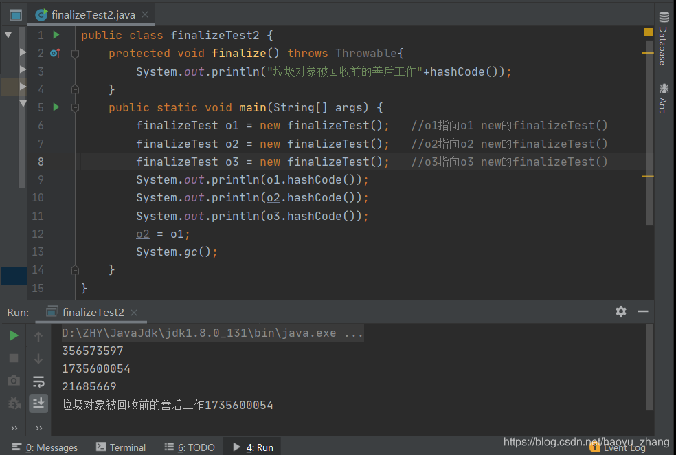The width and height of the screenshot is (676, 455).
Task: Place cursor on line number 8 in the gutter
Action: coord(41,162)
